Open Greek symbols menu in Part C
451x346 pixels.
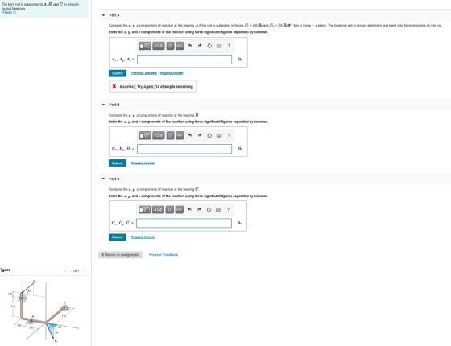[x=158, y=209]
